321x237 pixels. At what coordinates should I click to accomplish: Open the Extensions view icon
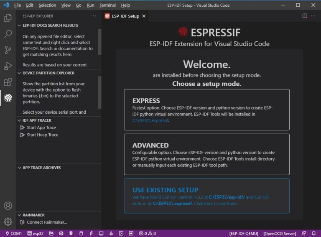pos(8,82)
